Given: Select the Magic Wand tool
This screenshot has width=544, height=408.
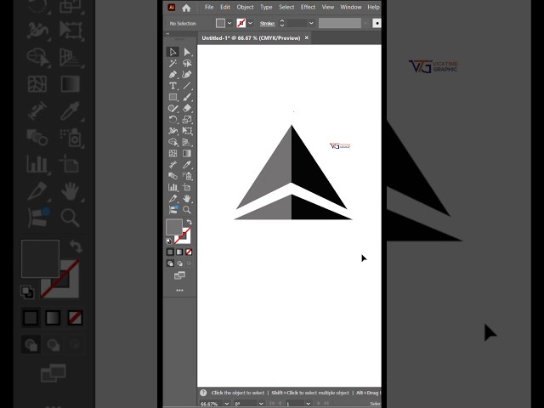Looking at the screenshot, I should point(173,63).
